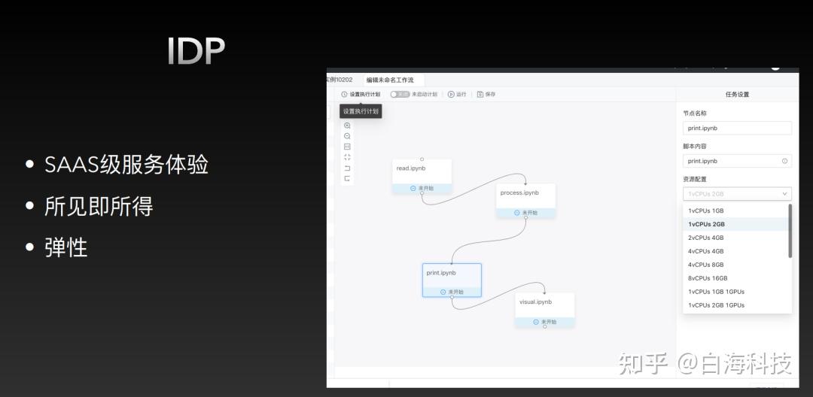Click the 节点名称 input field containing print.ipynb
The image size is (813, 397).
pyautogui.click(x=737, y=128)
